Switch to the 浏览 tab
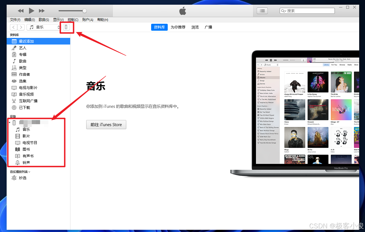Screen dimensions: 365x232 click(195, 27)
